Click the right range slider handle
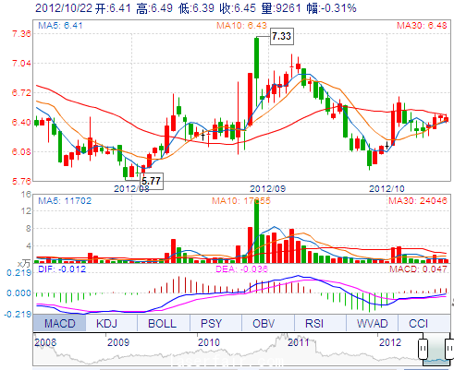The image size is (454, 370). coord(449,349)
